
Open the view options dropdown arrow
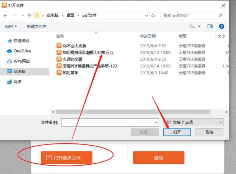(199, 27)
